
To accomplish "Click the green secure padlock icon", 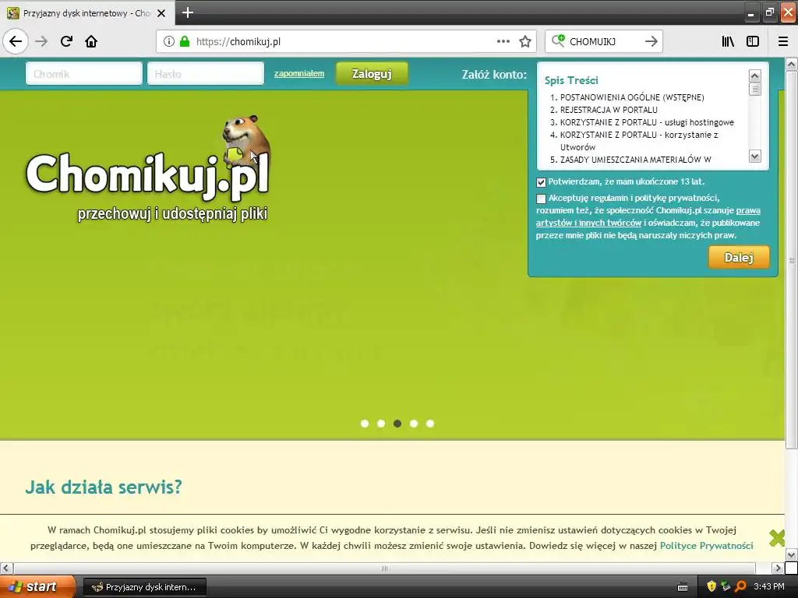I will coord(185,42).
